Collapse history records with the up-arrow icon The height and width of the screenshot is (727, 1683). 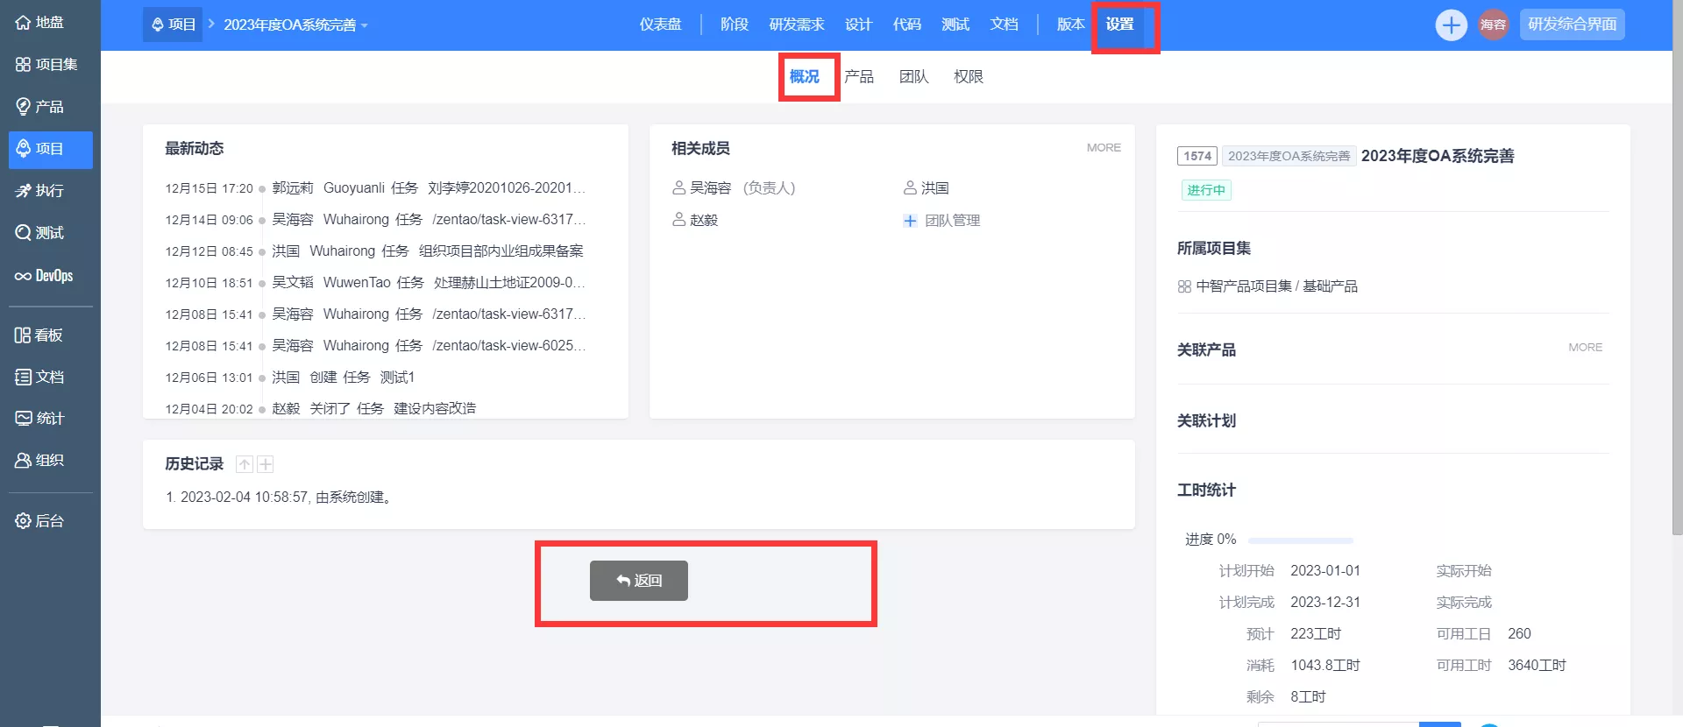[245, 464]
